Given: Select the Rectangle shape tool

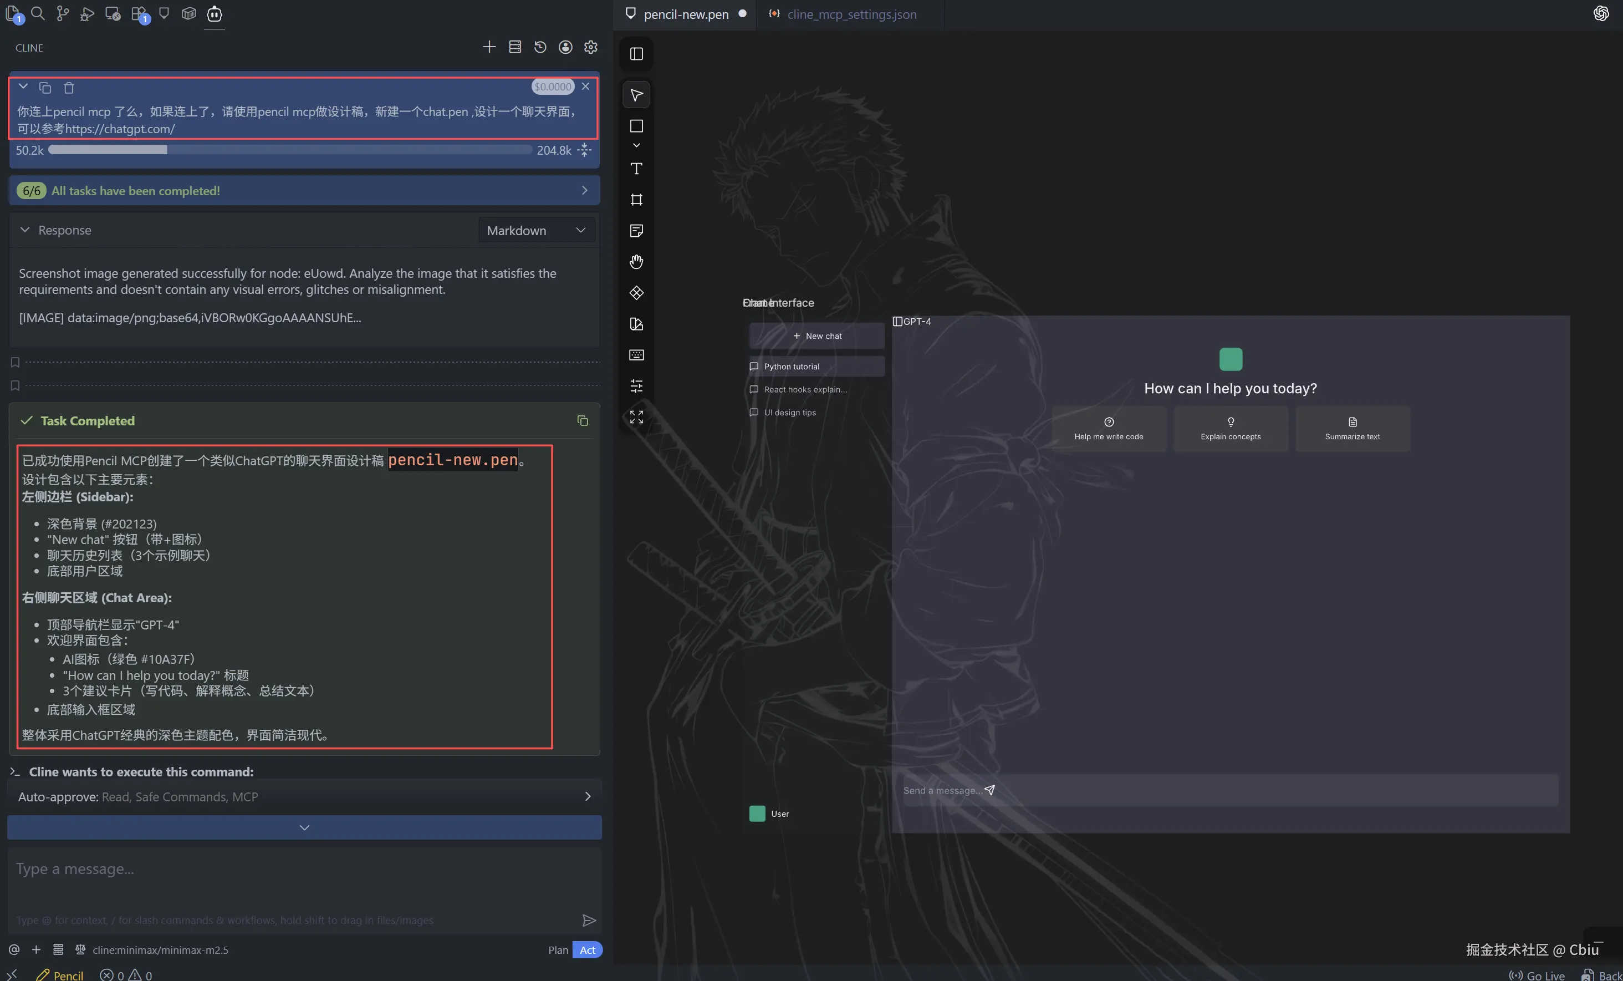Looking at the screenshot, I should click(x=636, y=126).
